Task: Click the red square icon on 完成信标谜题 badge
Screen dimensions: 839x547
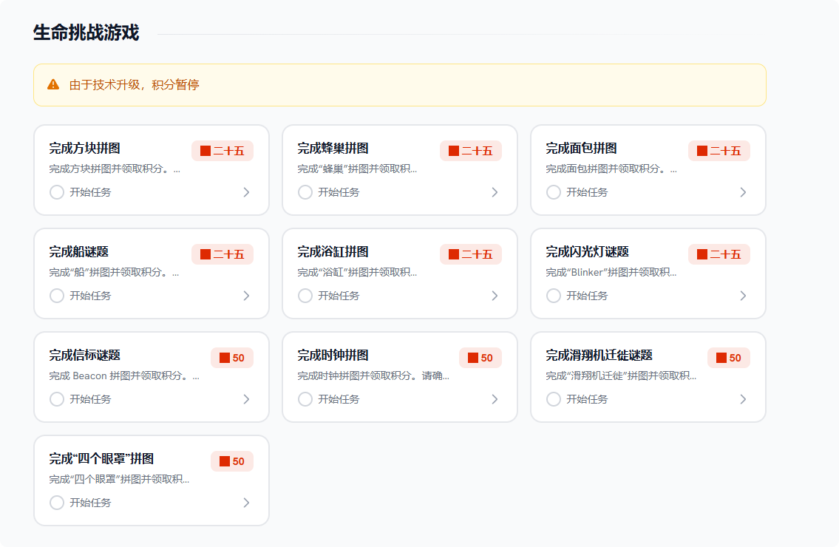Action: click(225, 358)
